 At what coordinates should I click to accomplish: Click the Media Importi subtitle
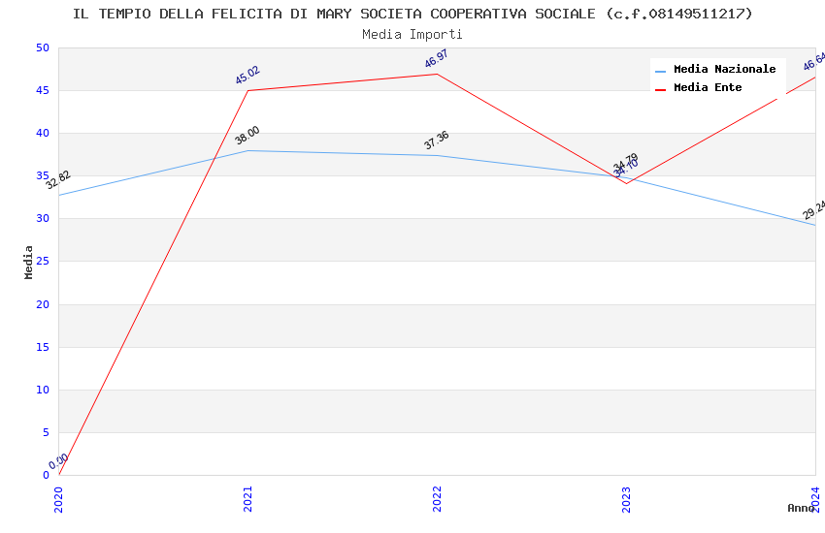point(412,34)
